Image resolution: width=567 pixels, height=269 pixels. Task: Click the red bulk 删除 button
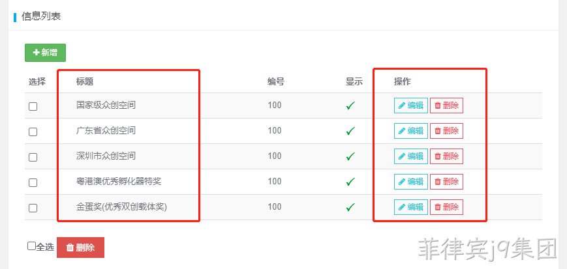(x=81, y=248)
